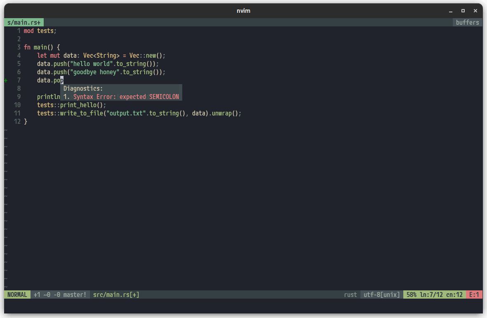Click the buffers label in tabline
487x318 pixels.
(468, 22)
